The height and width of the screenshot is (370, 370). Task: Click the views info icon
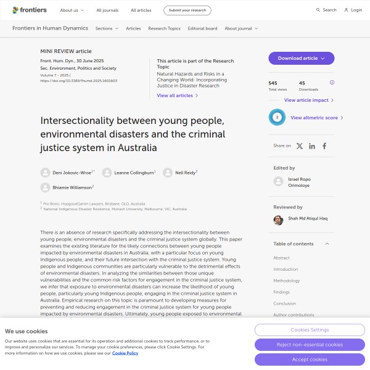coord(332,83)
